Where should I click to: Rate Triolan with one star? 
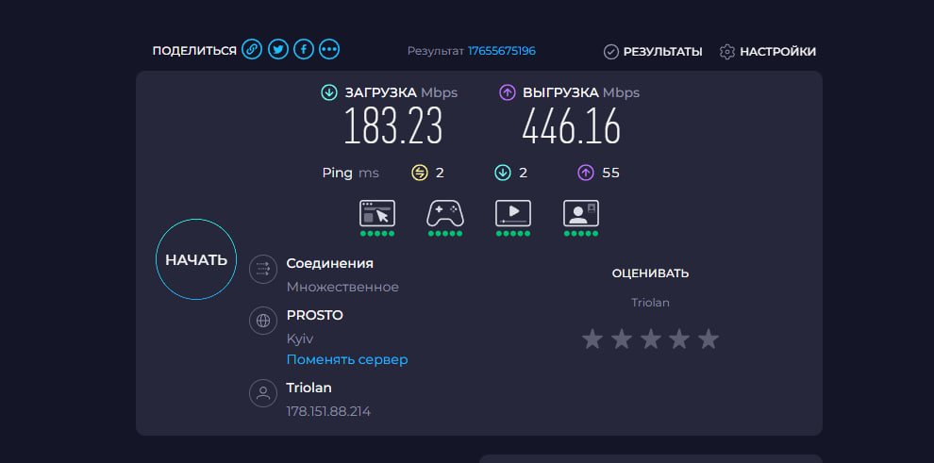(x=592, y=339)
